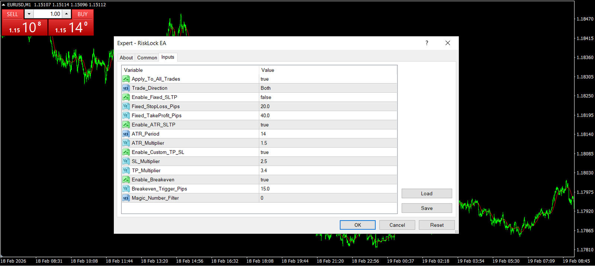Click the Enable_ATR_SLTP boolean type icon

point(126,125)
